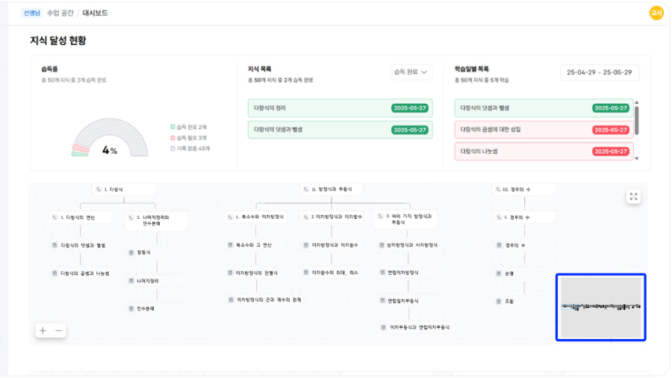Click the document icon beside 연립이차방정식 node
The image size is (672, 378).
coord(382,273)
